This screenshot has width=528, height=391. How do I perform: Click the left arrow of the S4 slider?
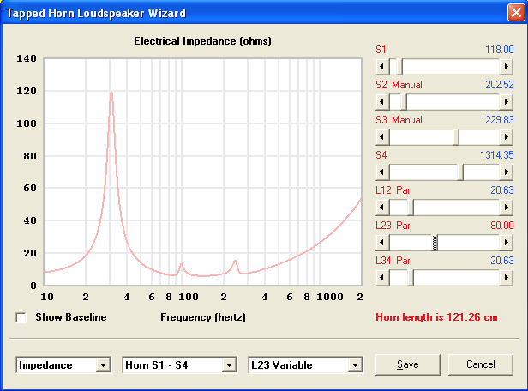pyautogui.click(x=382, y=172)
